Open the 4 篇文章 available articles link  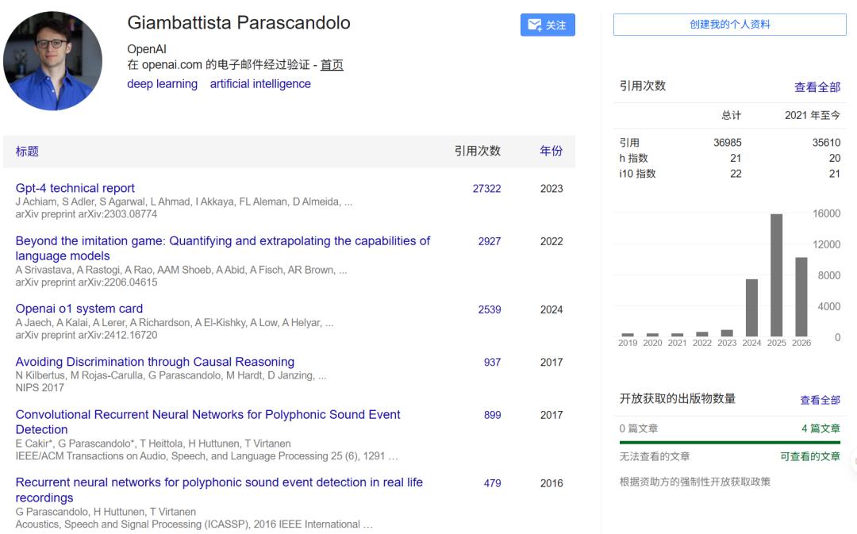tap(820, 428)
